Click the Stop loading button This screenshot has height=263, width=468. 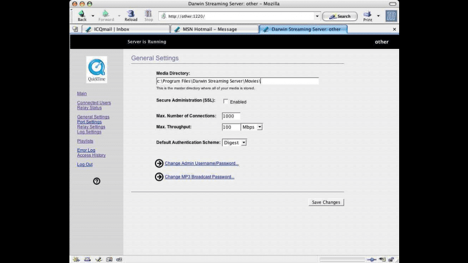pyautogui.click(x=148, y=16)
